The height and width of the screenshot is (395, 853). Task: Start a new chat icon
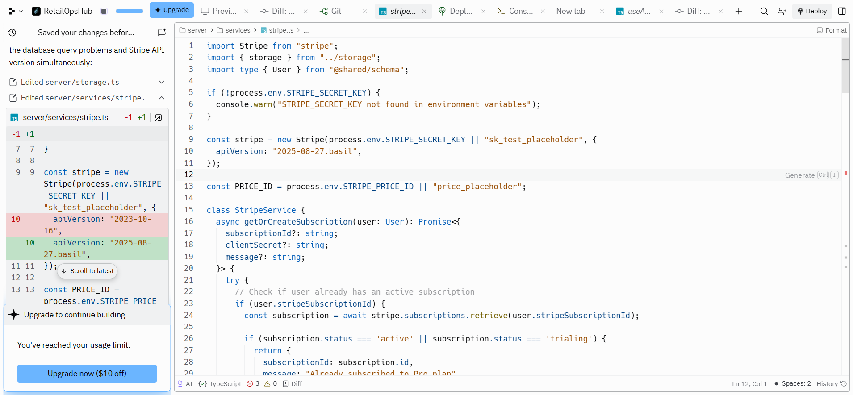point(162,32)
